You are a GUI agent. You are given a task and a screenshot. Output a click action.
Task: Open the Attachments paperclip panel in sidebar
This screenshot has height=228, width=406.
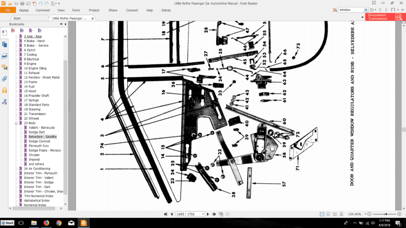tap(5, 79)
